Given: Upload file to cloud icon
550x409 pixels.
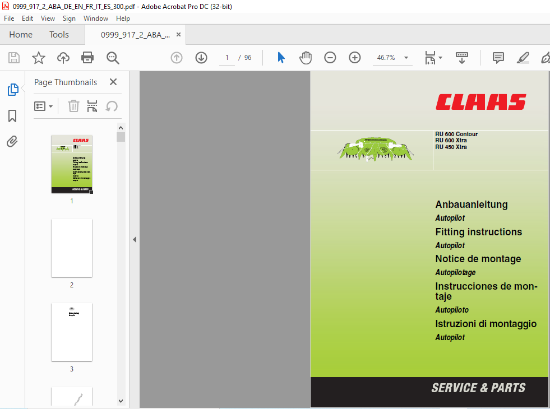Looking at the screenshot, I should [x=63, y=58].
